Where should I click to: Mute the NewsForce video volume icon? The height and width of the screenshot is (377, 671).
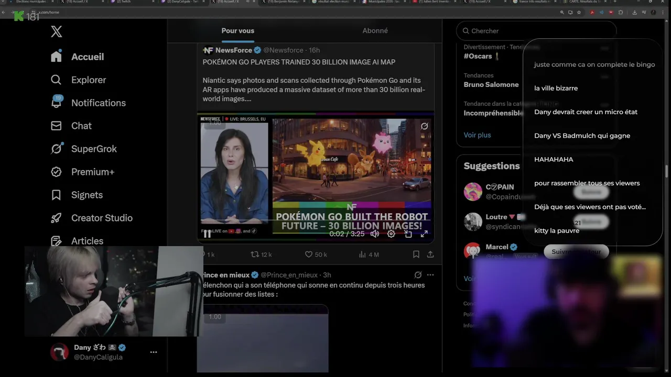click(374, 234)
